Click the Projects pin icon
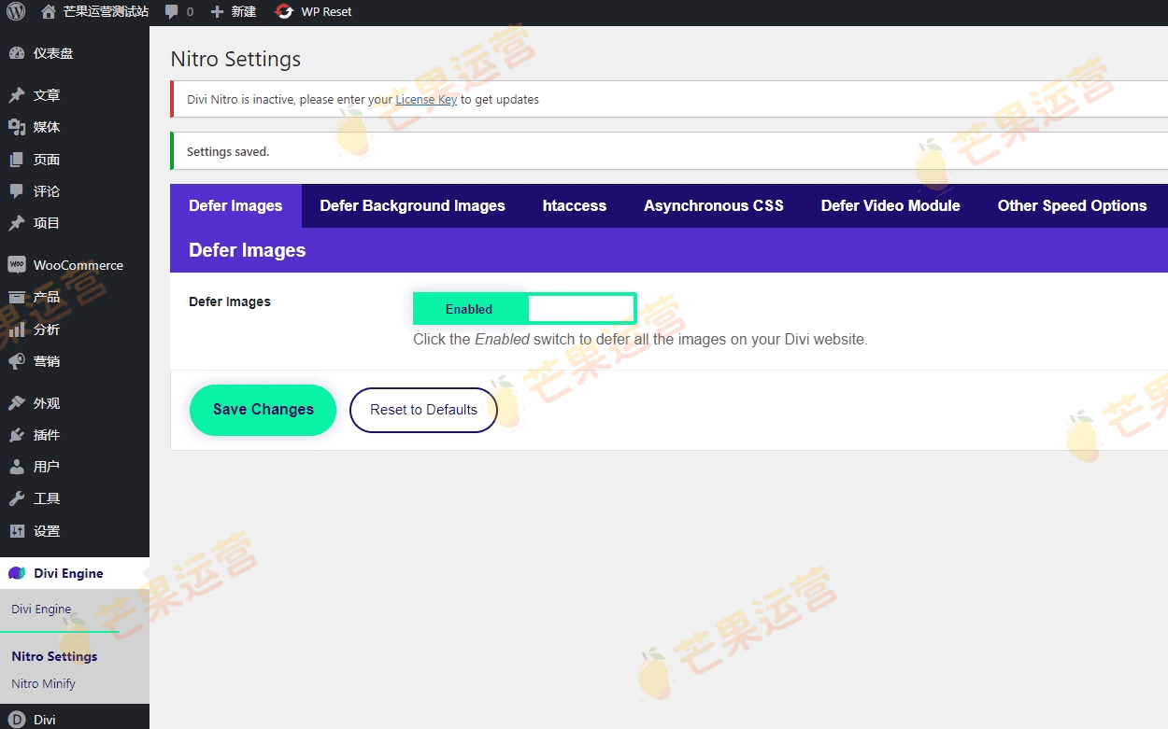Image resolution: width=1168 pixels, height=729 pixels. pyautogui.click(x=17, y=223)
